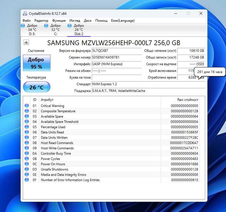Click the empty Буква на тома field
The height and width of the screenshot is (212, 226).
point(116,77)
